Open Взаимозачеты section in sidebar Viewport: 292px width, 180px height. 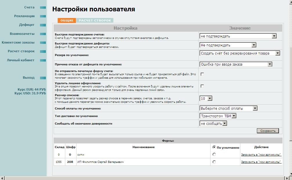point(22,34)
